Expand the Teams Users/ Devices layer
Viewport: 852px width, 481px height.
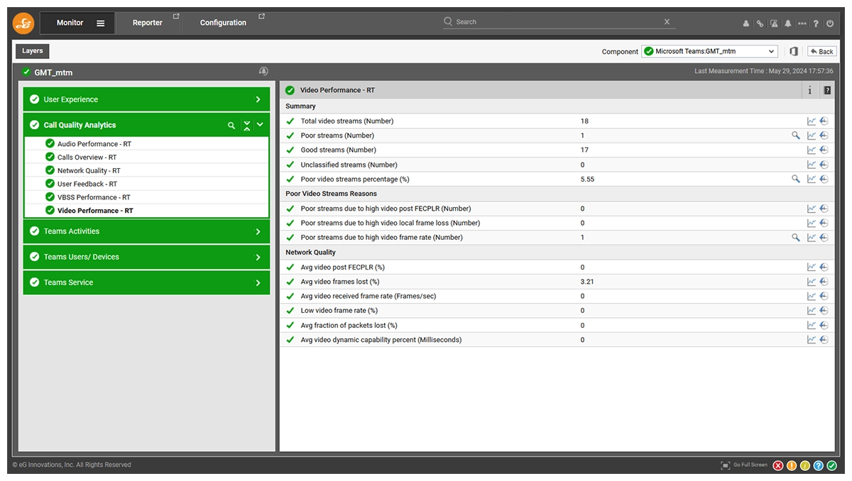tap(146, 257)
